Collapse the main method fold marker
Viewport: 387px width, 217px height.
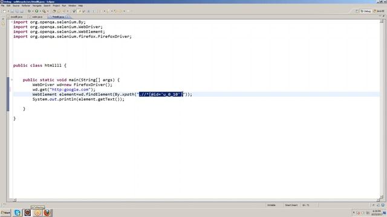[11, 80]
